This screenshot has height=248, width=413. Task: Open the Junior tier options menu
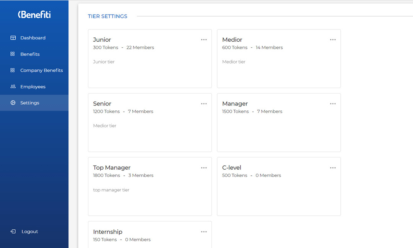204,40
